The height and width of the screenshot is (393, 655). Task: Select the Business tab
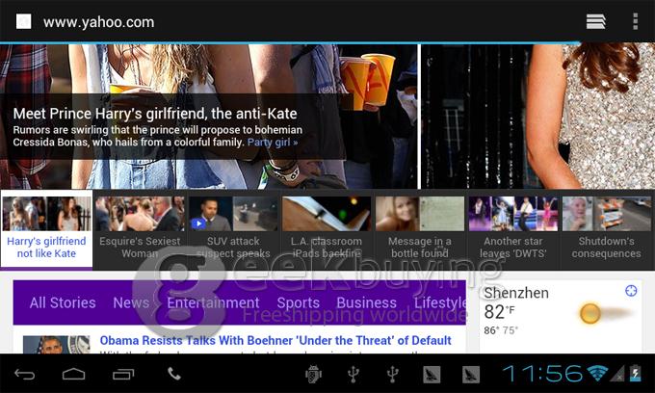click(366, 302)
